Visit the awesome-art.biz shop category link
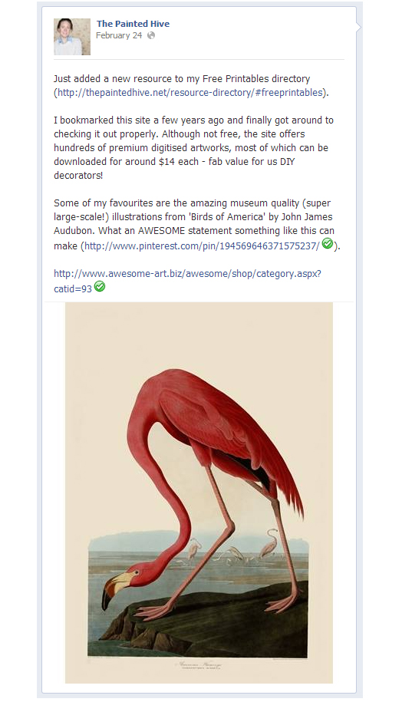402x702 pixels. (x=187, y=281)
